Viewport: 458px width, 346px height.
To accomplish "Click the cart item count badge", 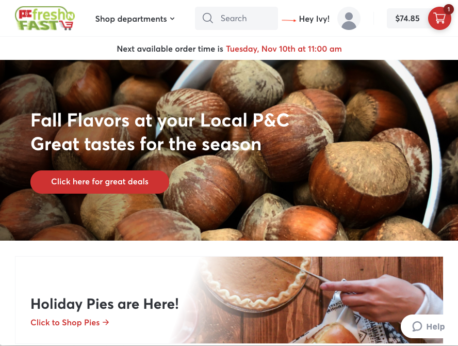I will pos(449,9).
